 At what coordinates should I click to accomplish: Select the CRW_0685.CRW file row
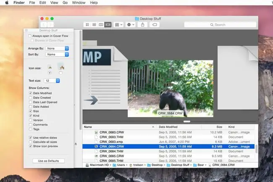pyautogui.click(x=168, y=156)
